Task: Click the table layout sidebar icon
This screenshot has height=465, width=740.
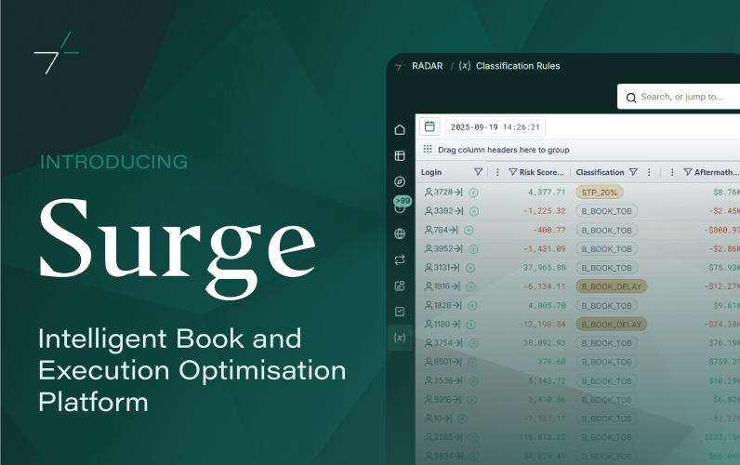Action: 400,156
